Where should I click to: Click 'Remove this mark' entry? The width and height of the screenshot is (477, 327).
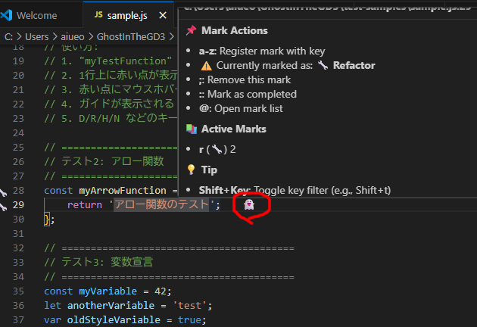coord(245,79)
